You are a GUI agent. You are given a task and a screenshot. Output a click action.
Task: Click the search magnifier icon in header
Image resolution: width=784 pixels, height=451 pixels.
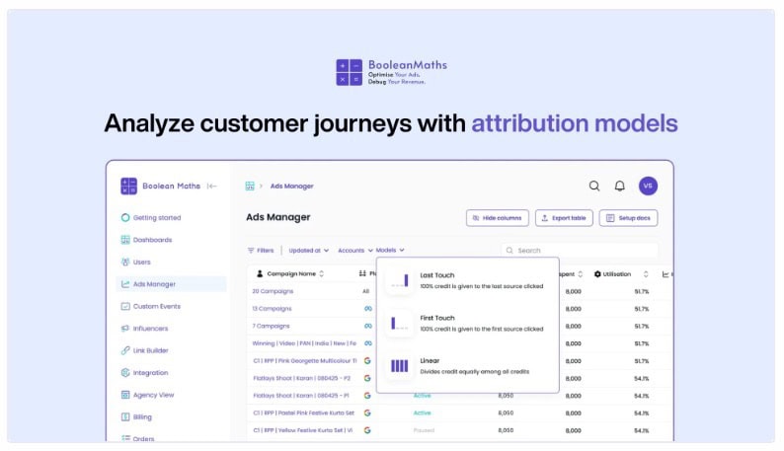(594, 186)
